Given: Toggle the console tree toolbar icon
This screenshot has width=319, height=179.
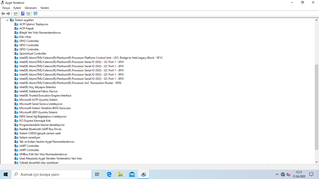Looking at the screenshot, I should (16, 13).
